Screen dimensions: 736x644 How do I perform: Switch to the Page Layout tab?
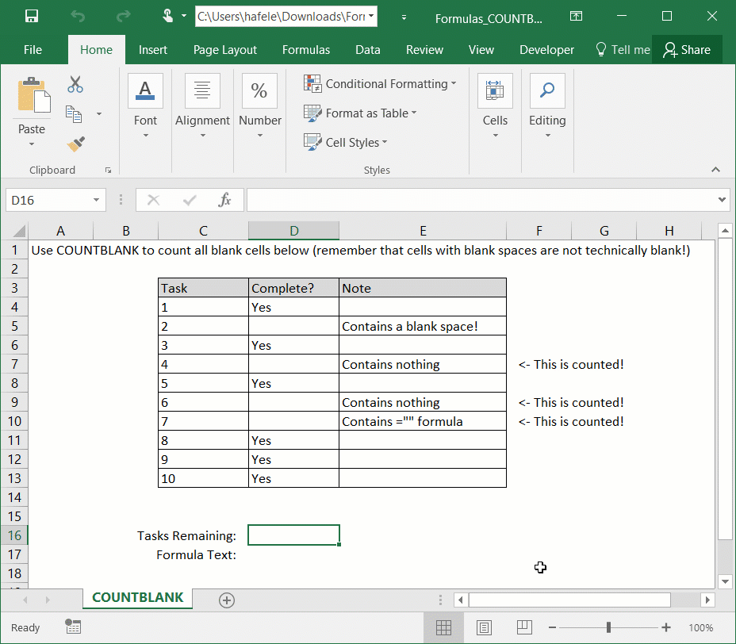tap(225, 50)
